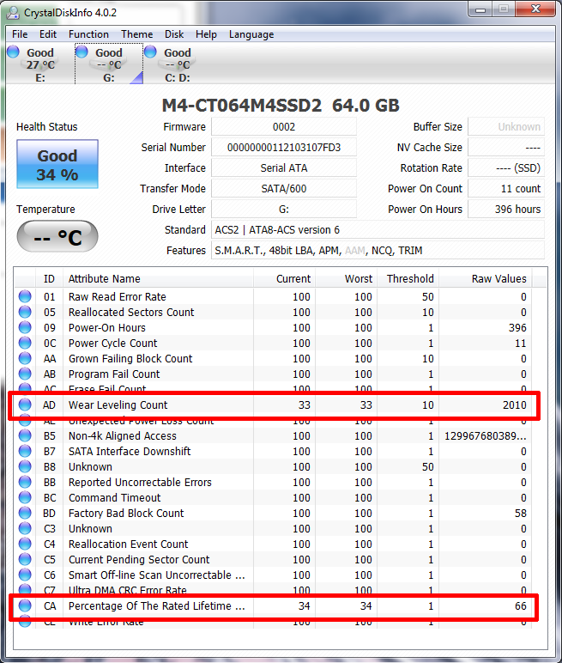Click status icon of Power Cycle Count
Viewport: 562px width, 663px height.
[25, 343]
